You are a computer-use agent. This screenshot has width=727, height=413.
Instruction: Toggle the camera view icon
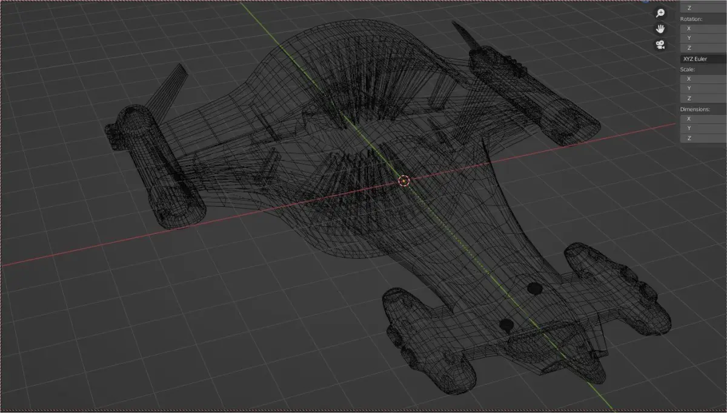660,45
